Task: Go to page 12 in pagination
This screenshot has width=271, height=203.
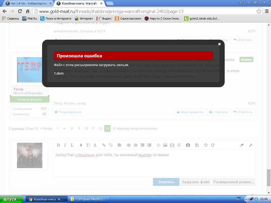Action: click(100, 128)
